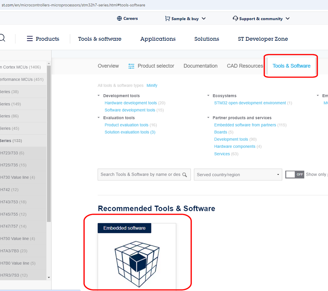Switch to the CAD Resources tab
The width and height of the screenshot is (328, 291).
pyautogui.click(x=245, y=66)
